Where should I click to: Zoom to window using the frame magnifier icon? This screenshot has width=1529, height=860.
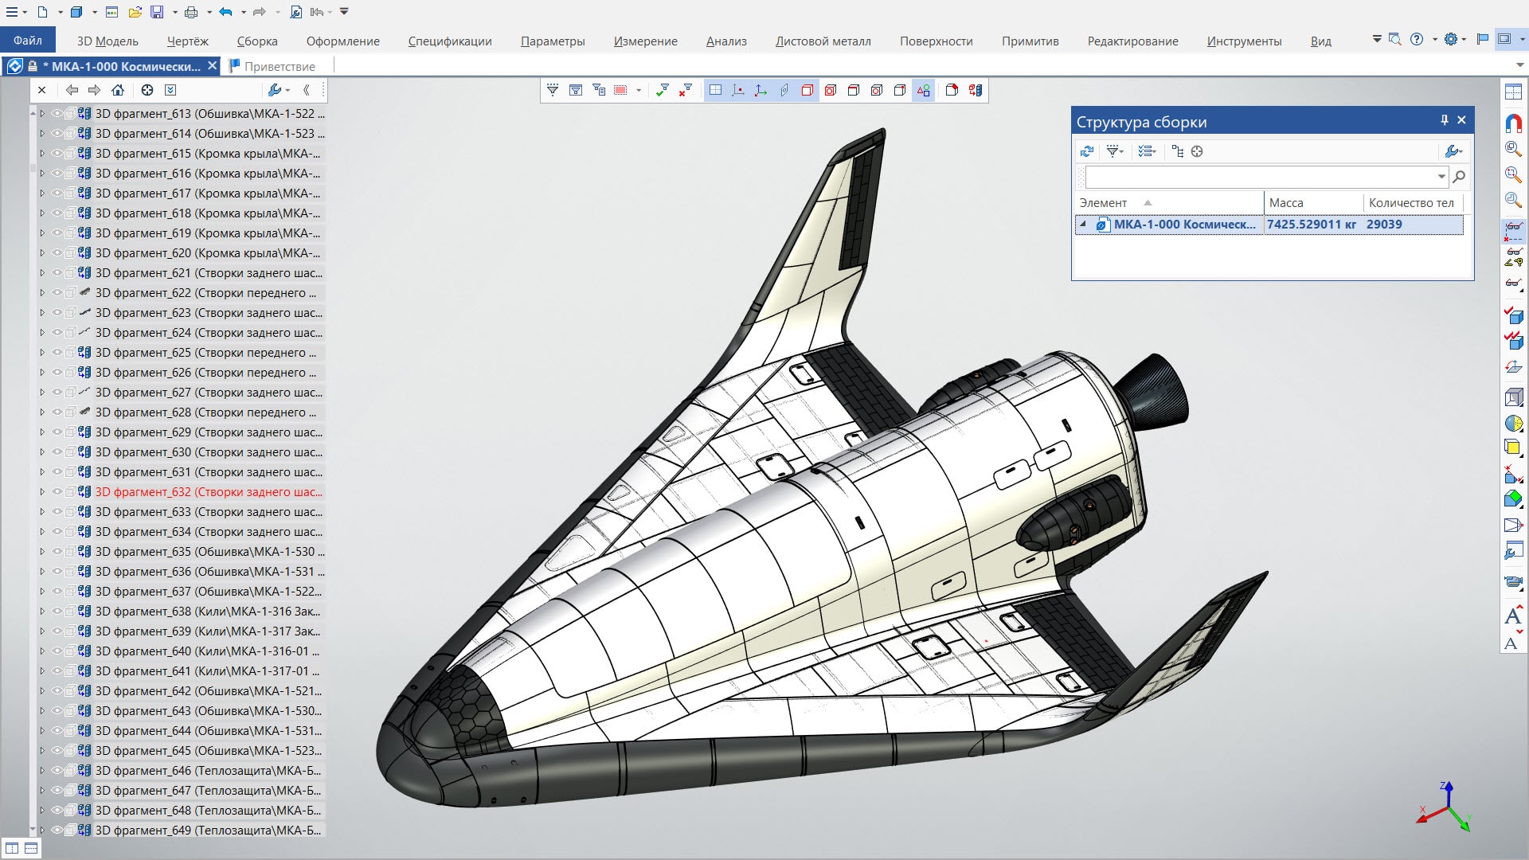click(1513, 174)
